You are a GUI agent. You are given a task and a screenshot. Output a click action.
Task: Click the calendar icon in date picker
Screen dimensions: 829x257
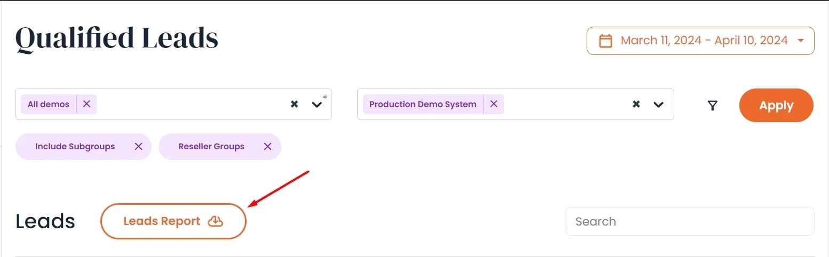point(605,41)
